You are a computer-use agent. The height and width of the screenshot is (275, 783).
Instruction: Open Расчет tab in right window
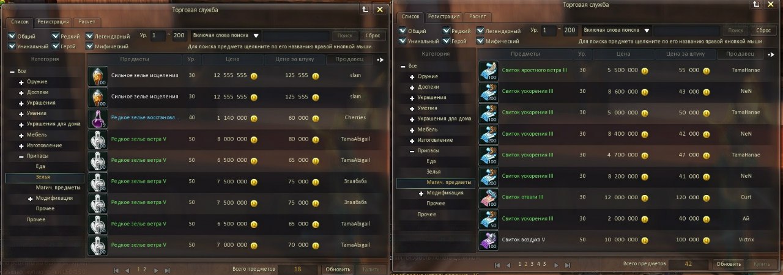[477, 16]
